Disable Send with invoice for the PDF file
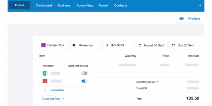The height and width of the screenshot is (106, 212). [x=84, y=81]
